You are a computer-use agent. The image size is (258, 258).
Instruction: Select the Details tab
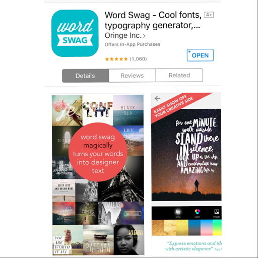coord(85,76)
